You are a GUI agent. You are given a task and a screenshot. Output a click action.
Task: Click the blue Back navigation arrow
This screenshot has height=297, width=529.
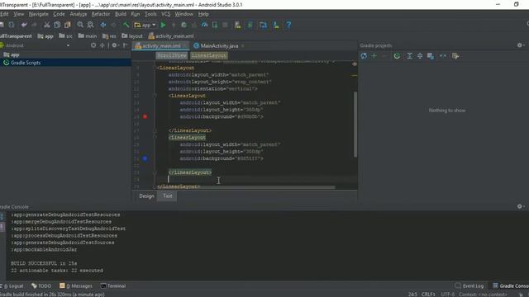point(102,25)
